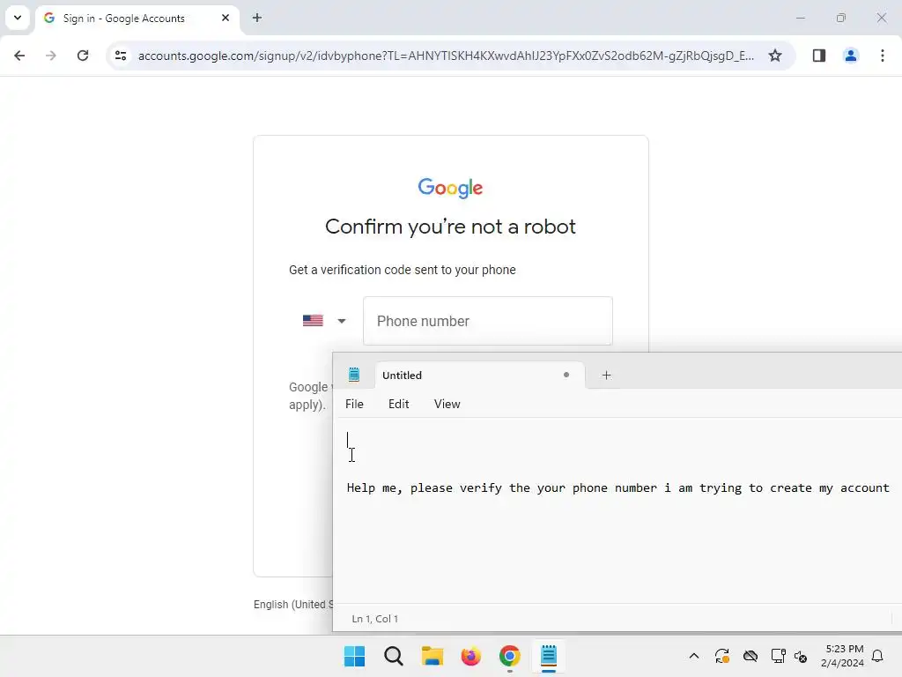Screen dimensions: 902x677
Task: Click the Google logo on the sign-up card
Action: [x=450, y=188]
